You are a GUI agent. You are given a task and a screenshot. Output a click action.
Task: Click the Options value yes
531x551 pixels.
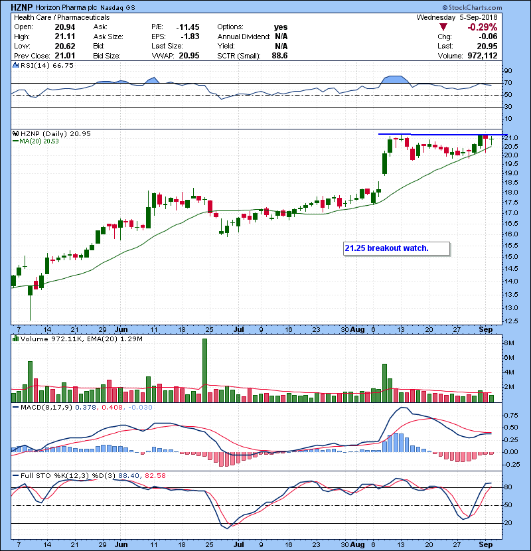tap(281, 27)
